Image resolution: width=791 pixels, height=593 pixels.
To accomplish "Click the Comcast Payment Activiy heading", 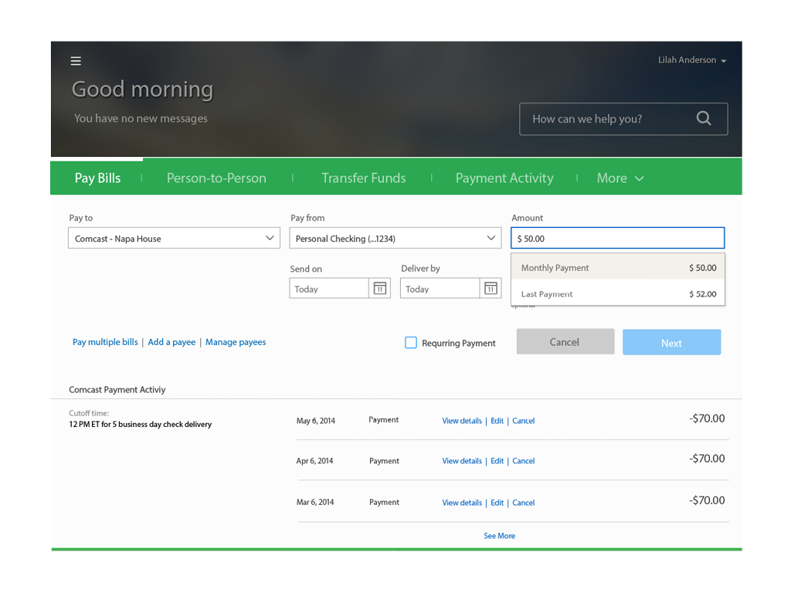I will point(117,389).
